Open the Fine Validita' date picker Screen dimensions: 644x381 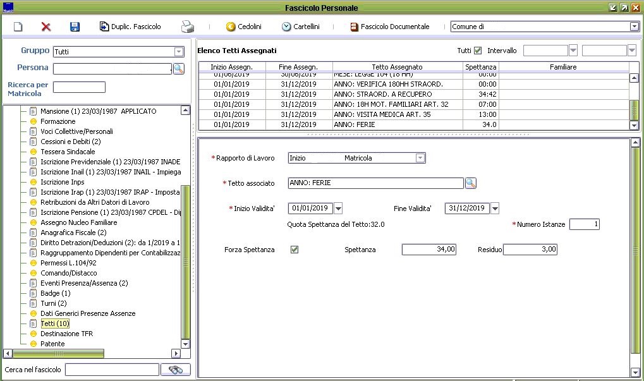point(495,209)
